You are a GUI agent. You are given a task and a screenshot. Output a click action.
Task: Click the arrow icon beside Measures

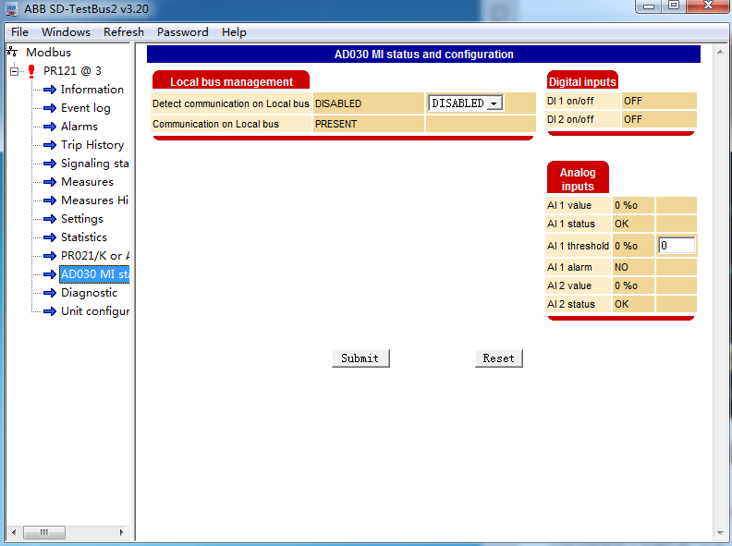coord(50,182)
